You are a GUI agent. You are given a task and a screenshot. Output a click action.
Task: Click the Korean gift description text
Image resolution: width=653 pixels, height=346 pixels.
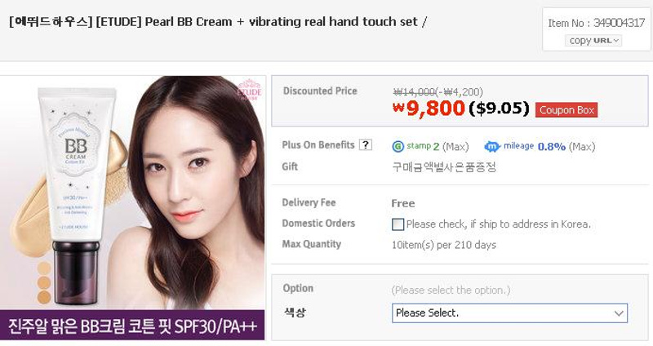(444, 167)
